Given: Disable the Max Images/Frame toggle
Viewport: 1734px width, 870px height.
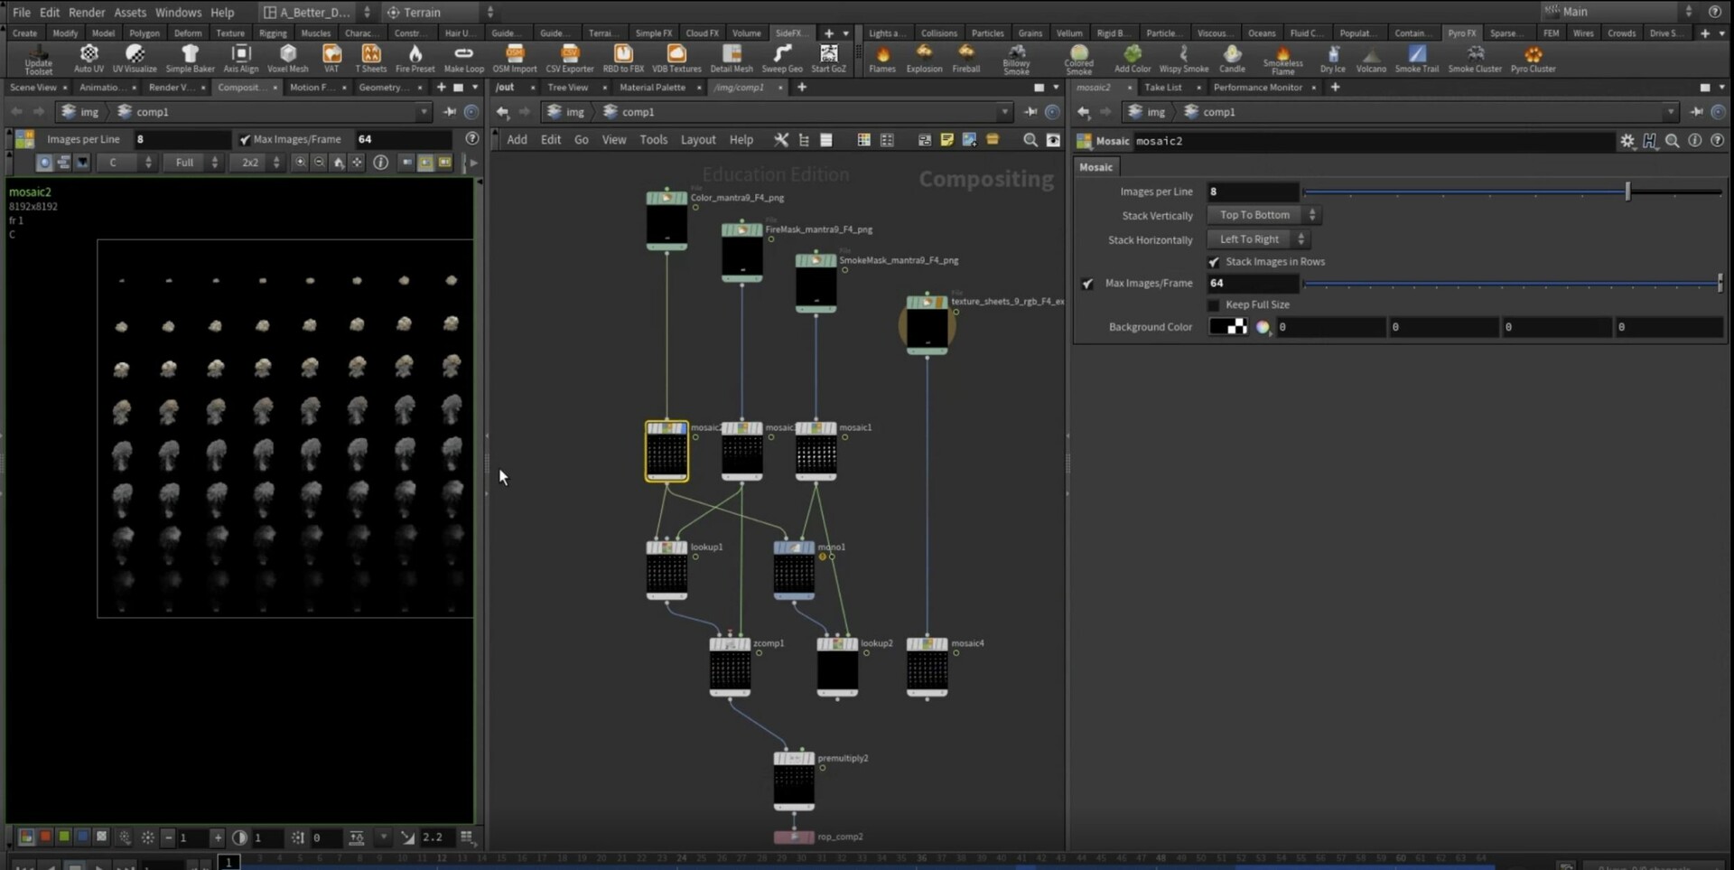Looking at the screenshot, I should [1087, 283].
